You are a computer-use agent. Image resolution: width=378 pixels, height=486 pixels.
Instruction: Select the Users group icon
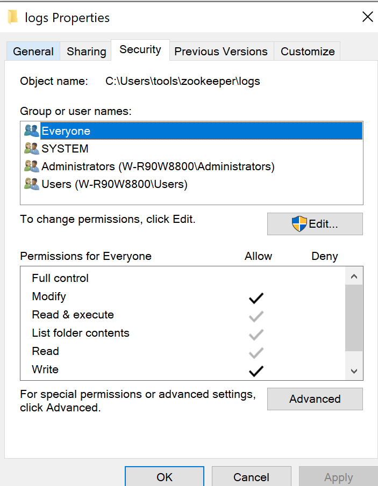tap(31, 184)
